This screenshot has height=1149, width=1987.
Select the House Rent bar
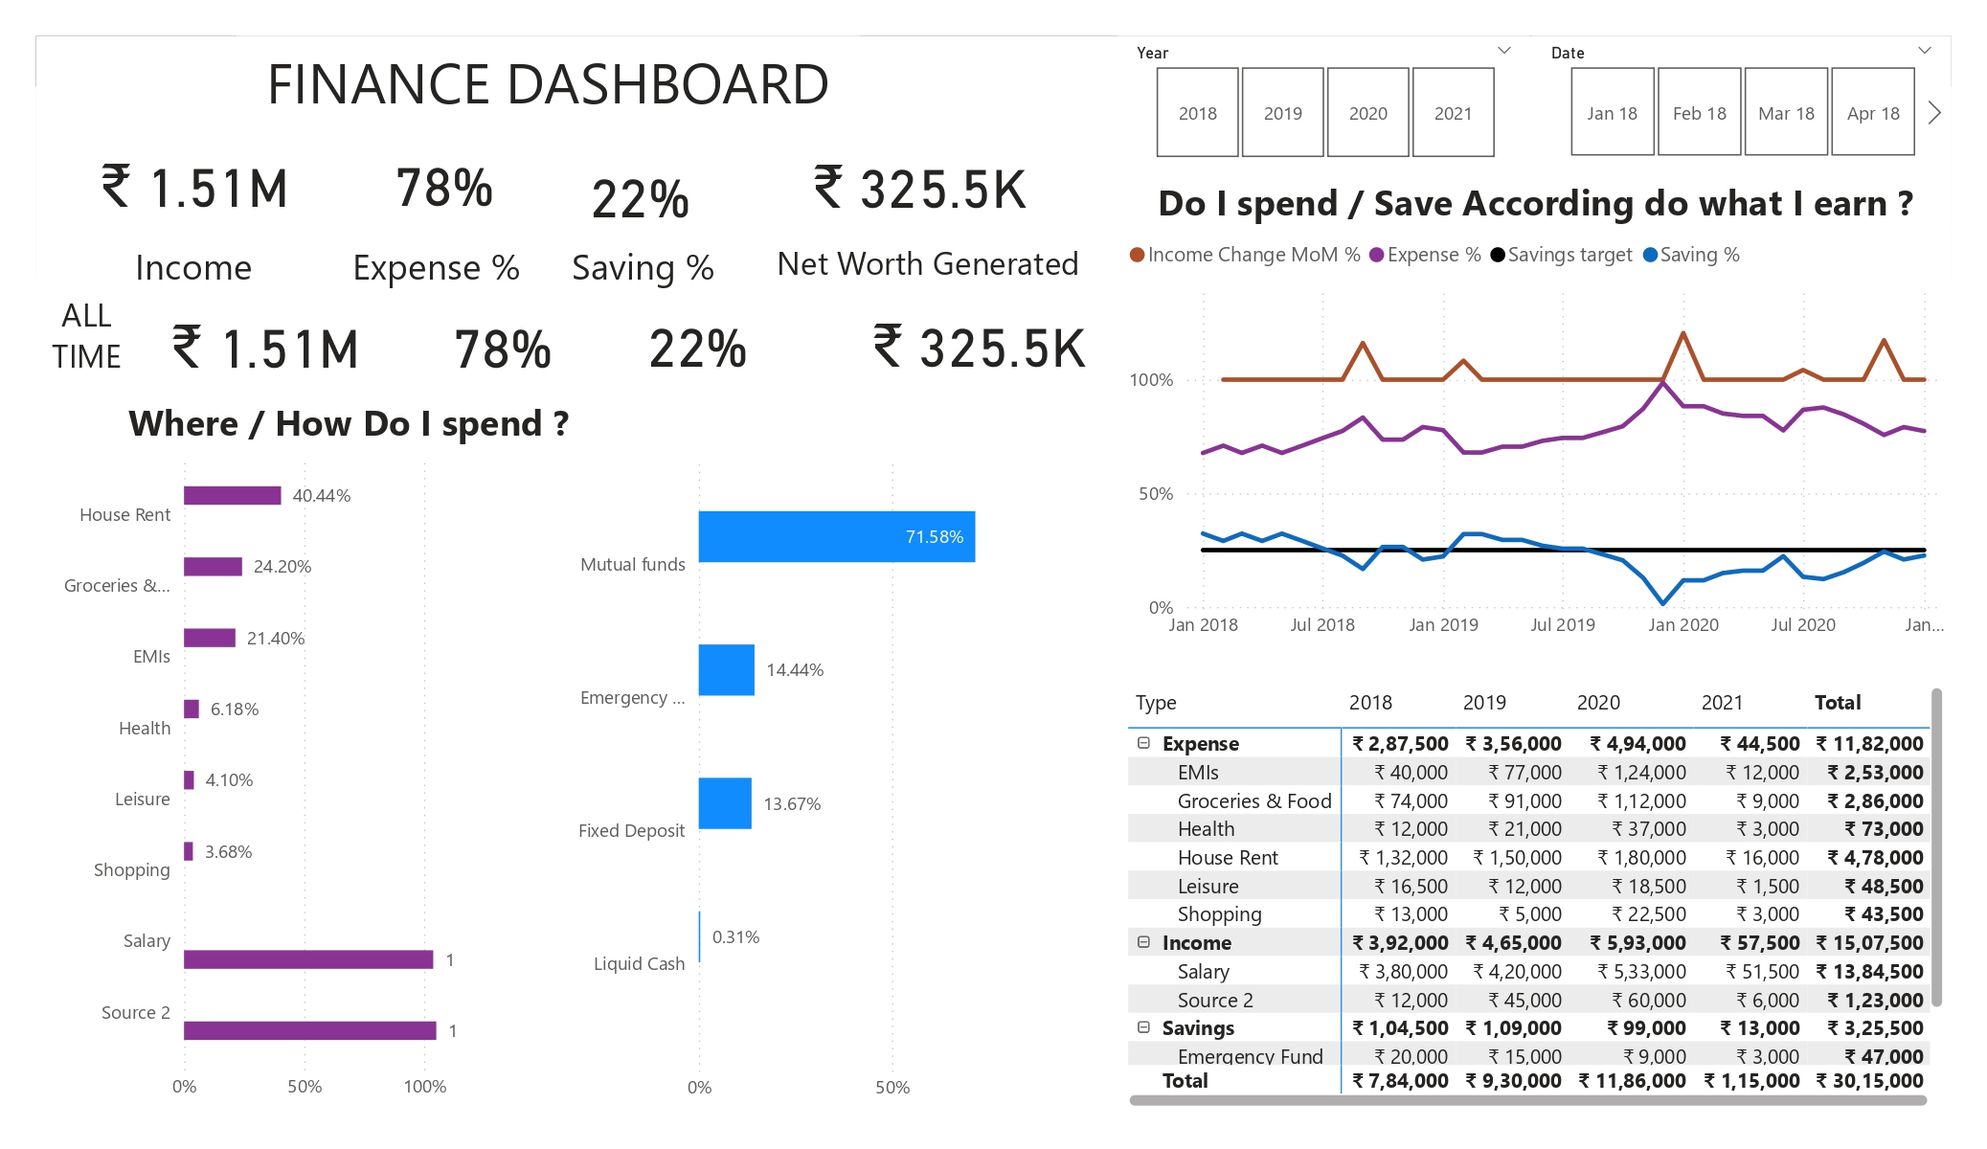tap(232, 495)
